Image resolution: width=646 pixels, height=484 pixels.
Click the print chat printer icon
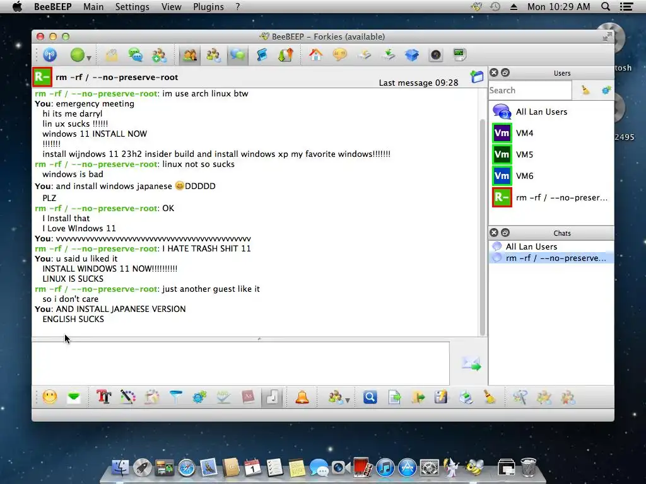(466, 397)
